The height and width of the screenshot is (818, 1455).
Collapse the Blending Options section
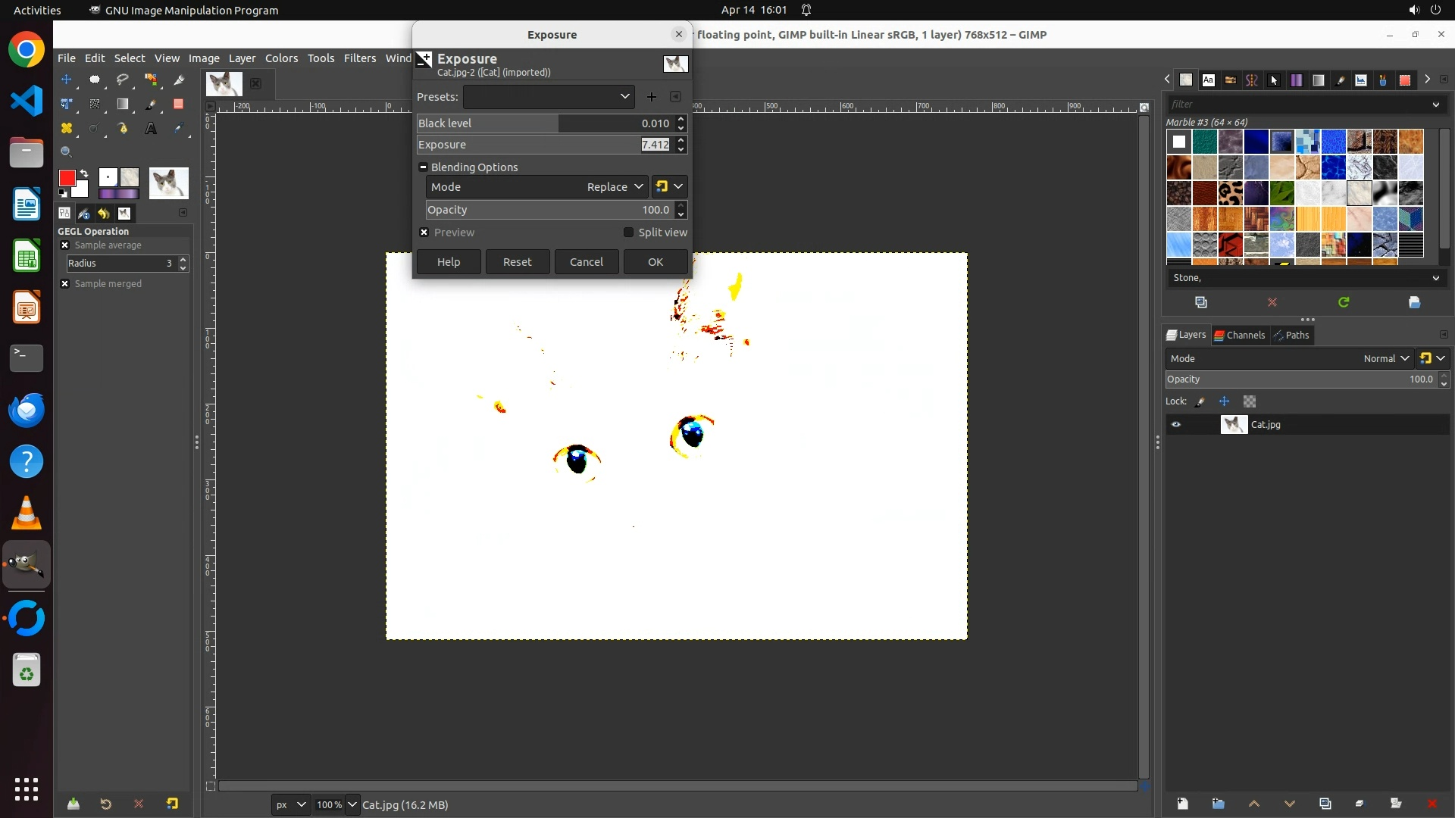pyautogui.click(x=424, y=167)
